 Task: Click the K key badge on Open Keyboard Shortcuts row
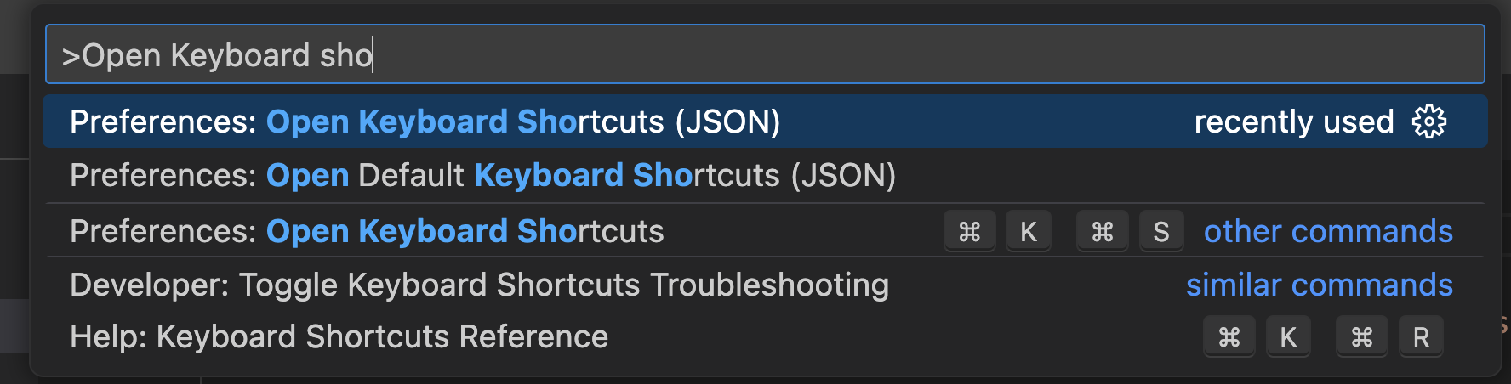tap(1029, 231)
